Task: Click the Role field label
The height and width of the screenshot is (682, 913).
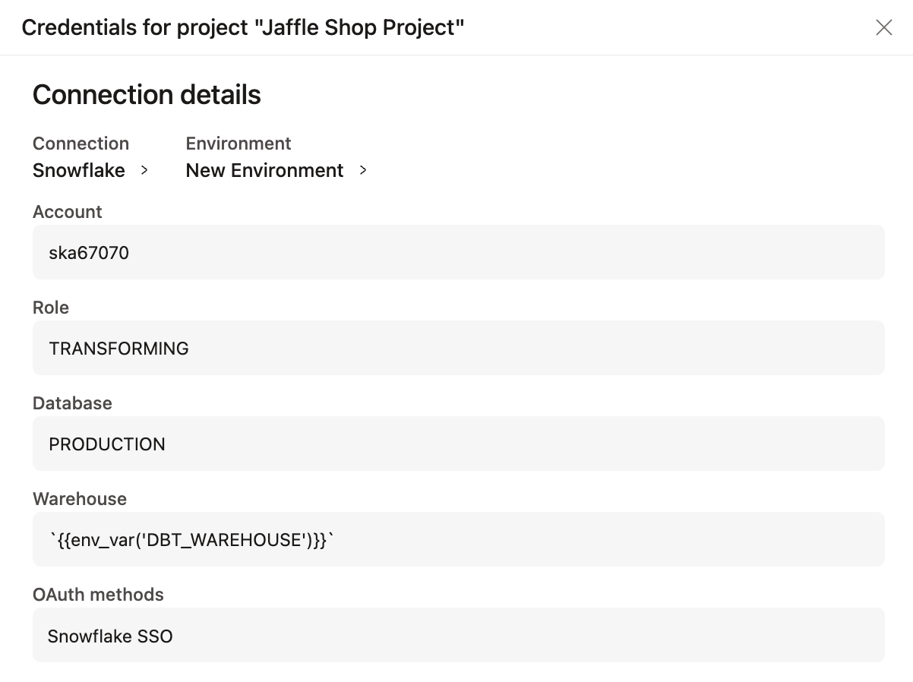Action: click(x=51, y=308)
